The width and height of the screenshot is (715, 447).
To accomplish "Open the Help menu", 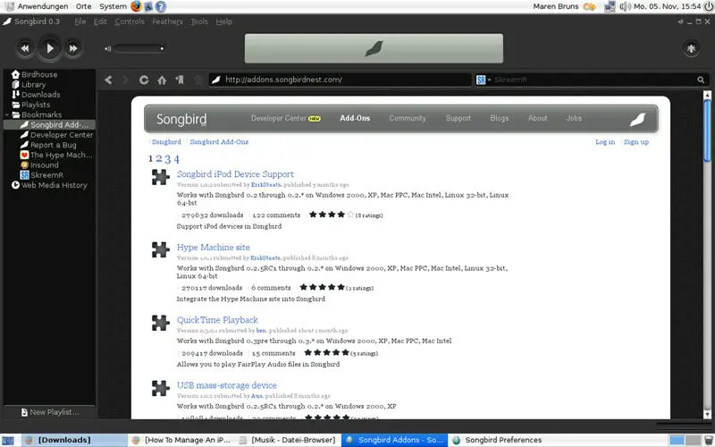I will click(x=224, y=21).
